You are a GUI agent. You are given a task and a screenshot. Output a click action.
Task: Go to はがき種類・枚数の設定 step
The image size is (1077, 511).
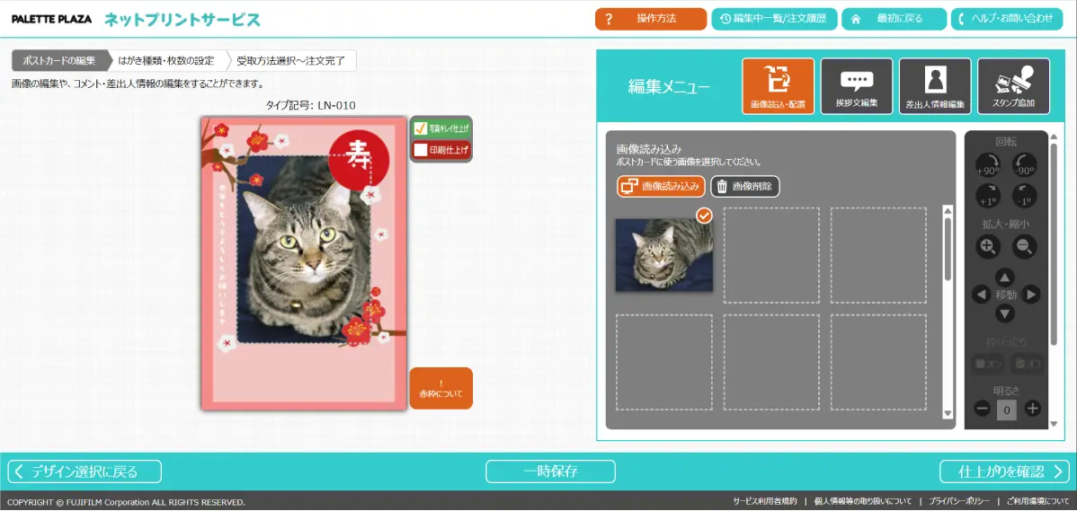tap(166, 61)
